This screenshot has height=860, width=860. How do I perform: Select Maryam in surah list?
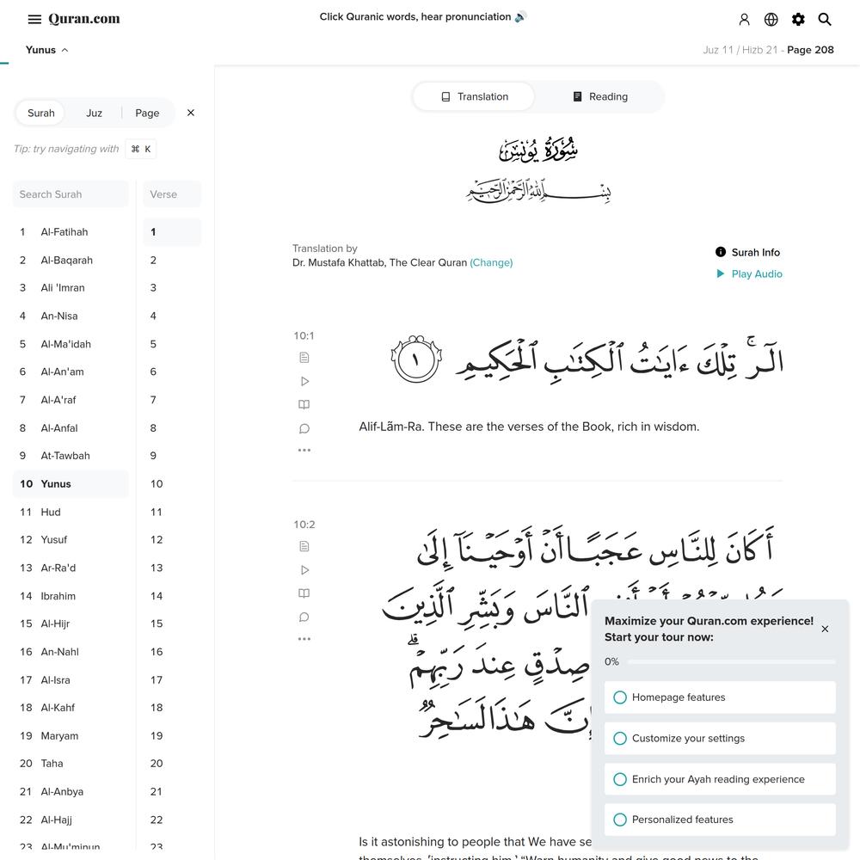click(x=71, y=735)
